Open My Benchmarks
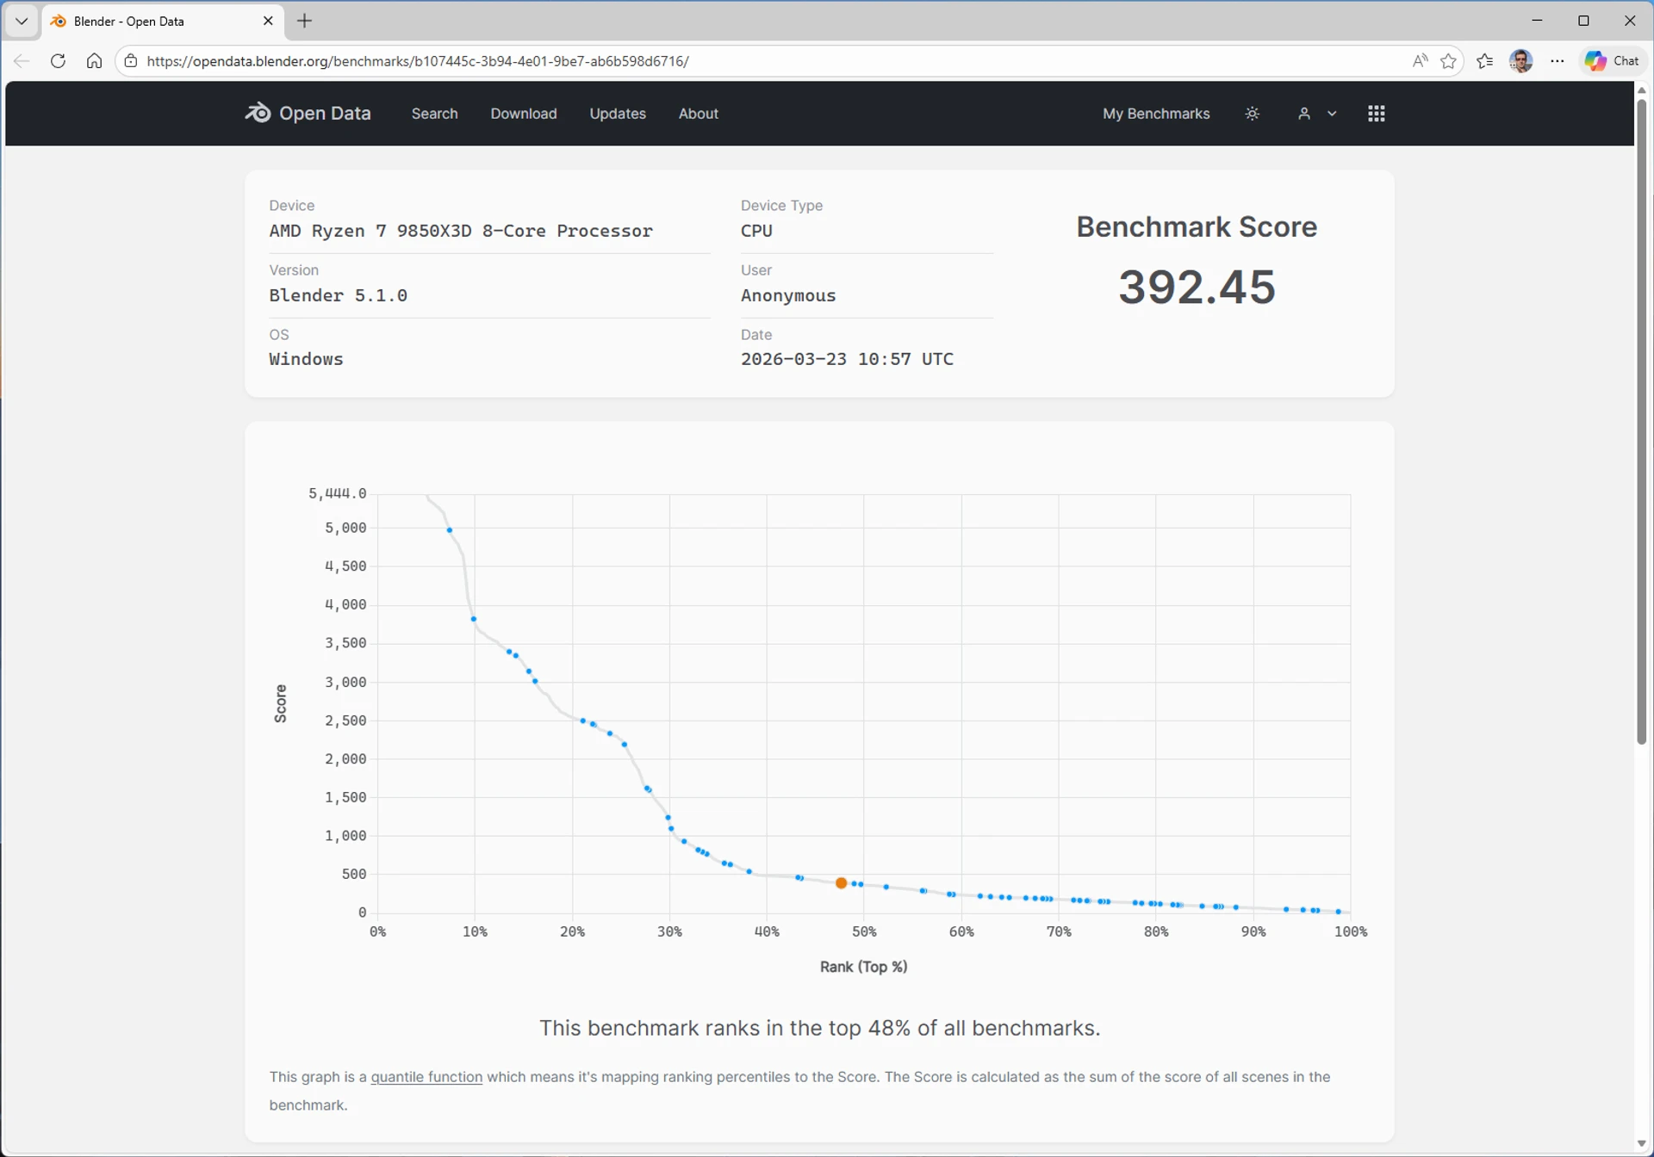Image resolution: width=1654 pixels, height=1157 pixels. click(x=1156, y=114)
